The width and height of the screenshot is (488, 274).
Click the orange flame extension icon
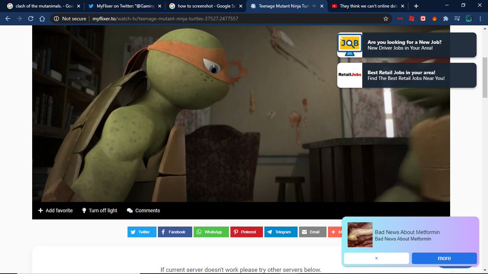pyautogui.click(x=434, y=19)
